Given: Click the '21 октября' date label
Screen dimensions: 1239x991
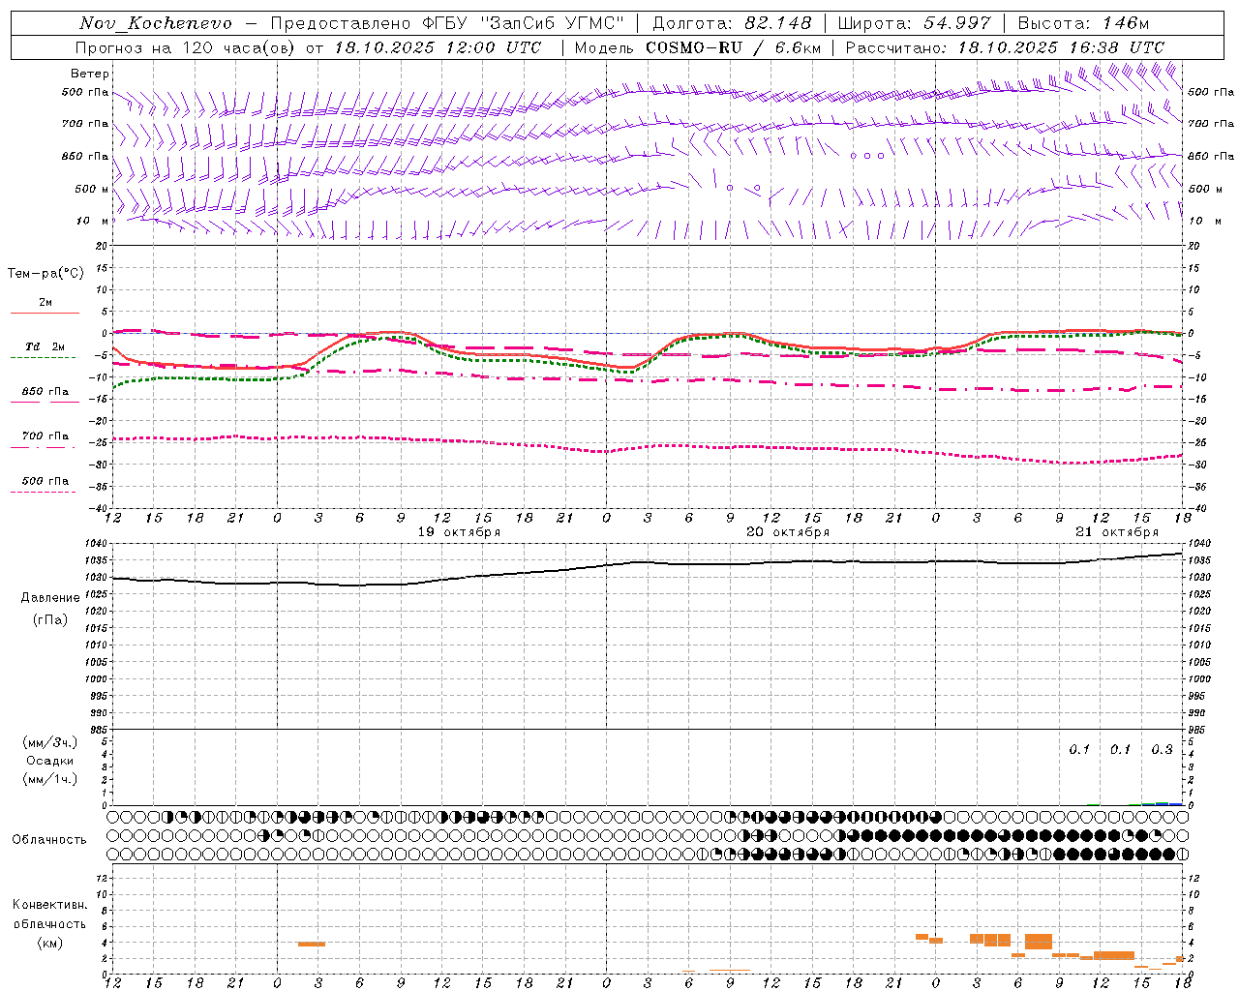Looking at the screenshot, I should pos(1117,532).
